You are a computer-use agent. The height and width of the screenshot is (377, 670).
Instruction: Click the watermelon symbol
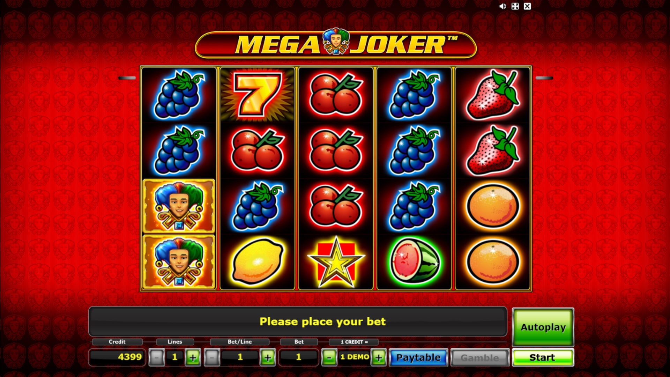tap(415, 261)
